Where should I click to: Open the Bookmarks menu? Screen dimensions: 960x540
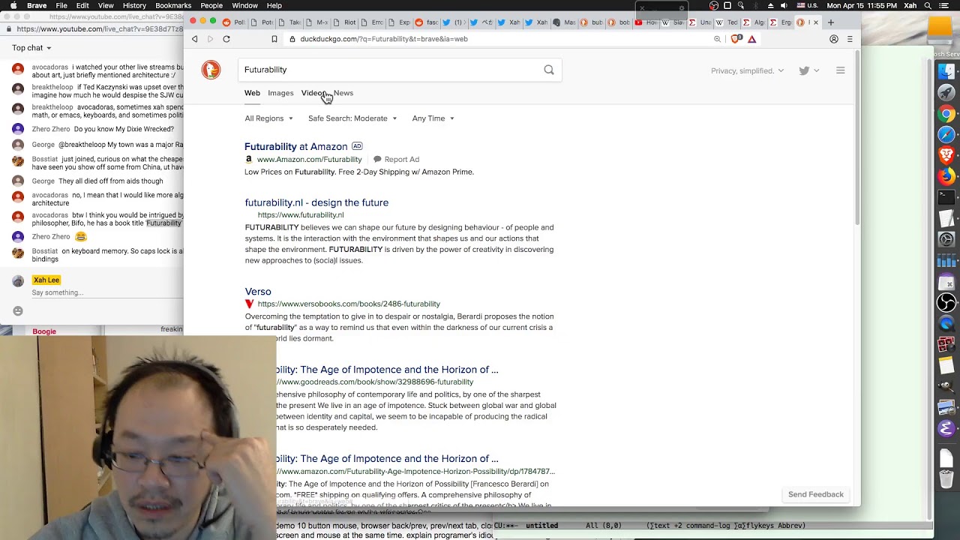(173, 5)
